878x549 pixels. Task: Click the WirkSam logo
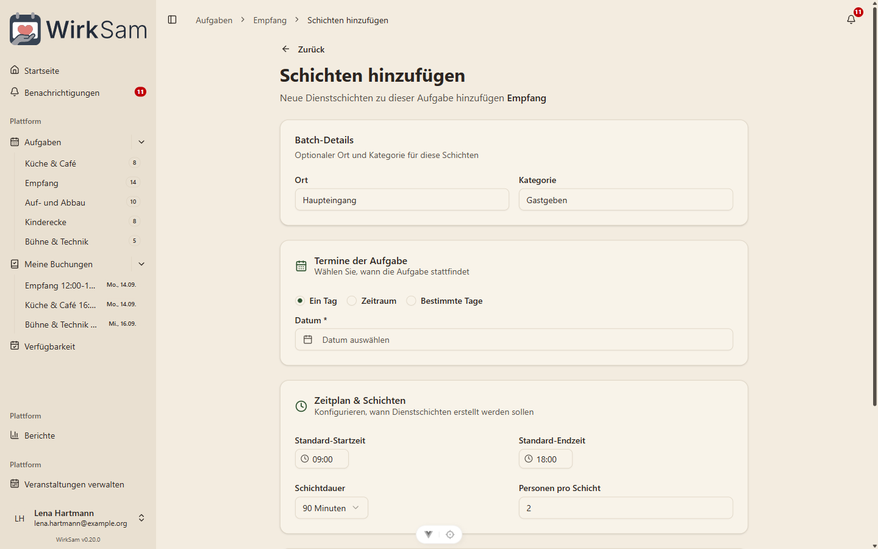click(78, 29)
